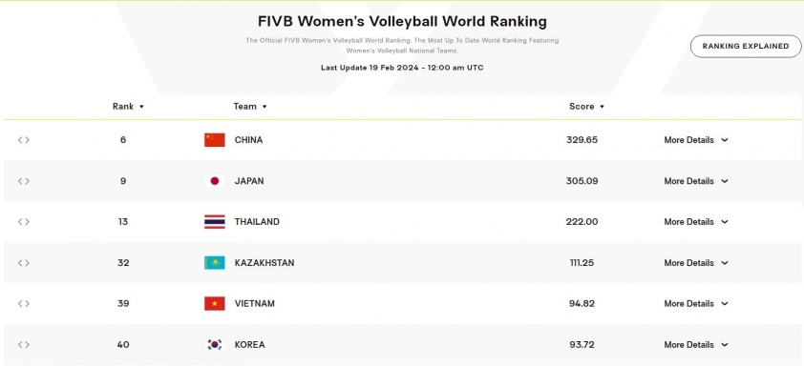The height and width of the screenshot is (366, 804).
Task: Click the rank-change arrows icon beside Thailand
Action: [24, 222]
